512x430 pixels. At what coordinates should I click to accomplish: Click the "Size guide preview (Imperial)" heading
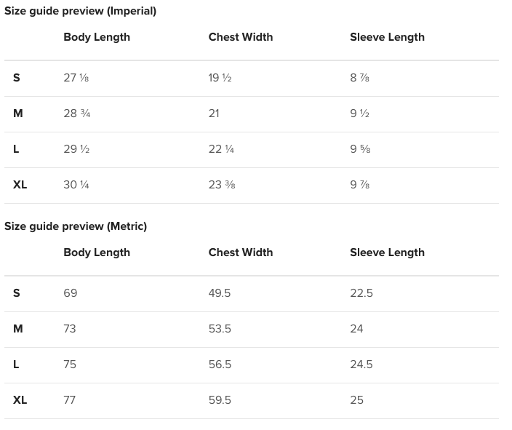click(80, 11)
